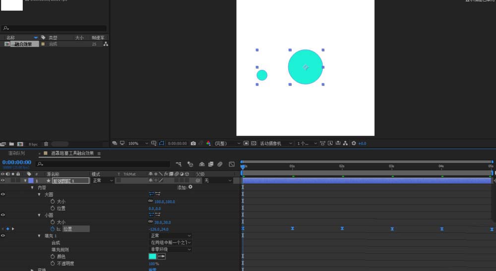Click the timeline search input field

pyautogui.click(x=99, y=163)
